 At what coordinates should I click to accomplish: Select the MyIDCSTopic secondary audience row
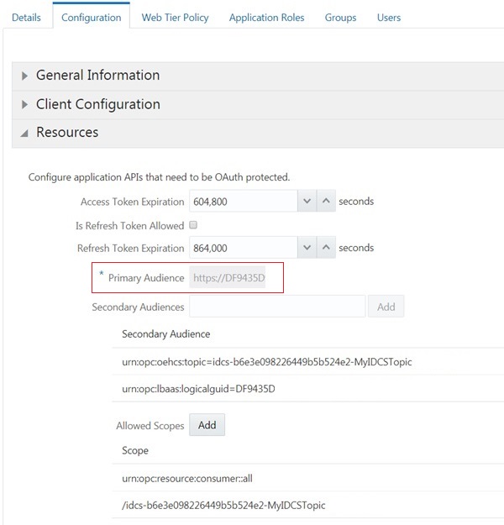point(267,362)
